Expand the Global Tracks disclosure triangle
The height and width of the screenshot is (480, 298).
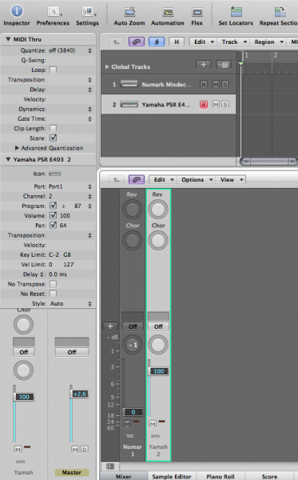(x=107, y=66)
